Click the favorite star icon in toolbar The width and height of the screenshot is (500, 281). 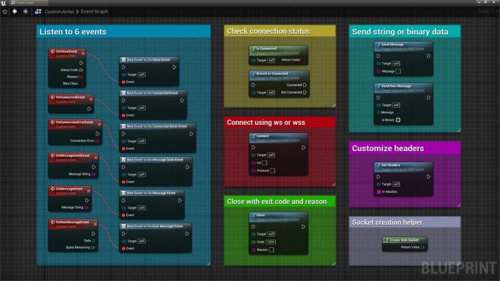5,12
